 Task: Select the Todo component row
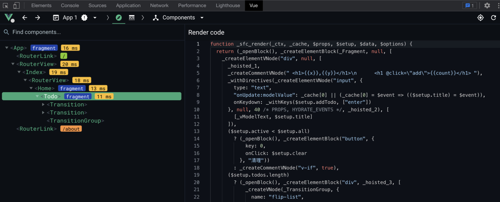tap(92, 96)
